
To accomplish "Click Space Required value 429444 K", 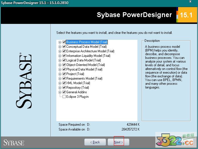I will point(133,125).
